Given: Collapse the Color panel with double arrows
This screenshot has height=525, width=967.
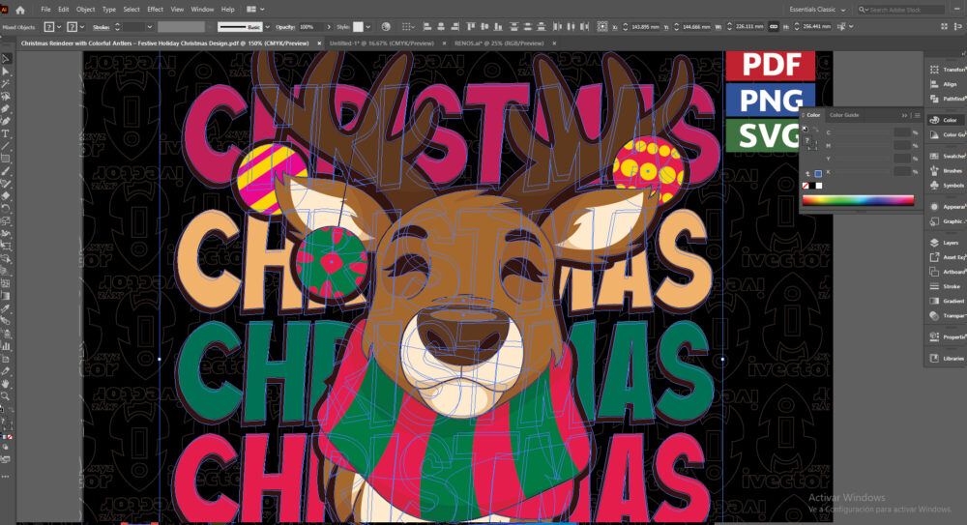Looking at the screenshot, I should (x=905, y=115).
